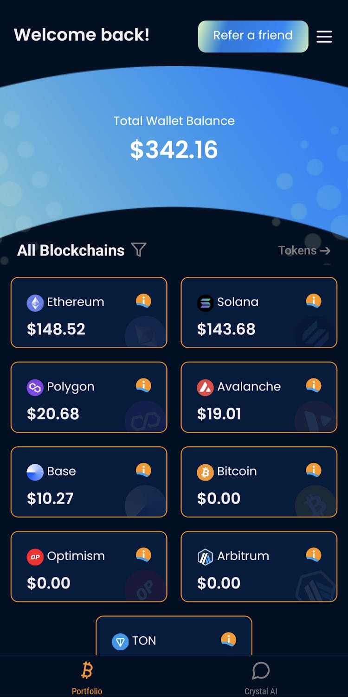Select the Optimism OP logo
Image resolution: width=348 pixels, height=697 pixels.
35,556
